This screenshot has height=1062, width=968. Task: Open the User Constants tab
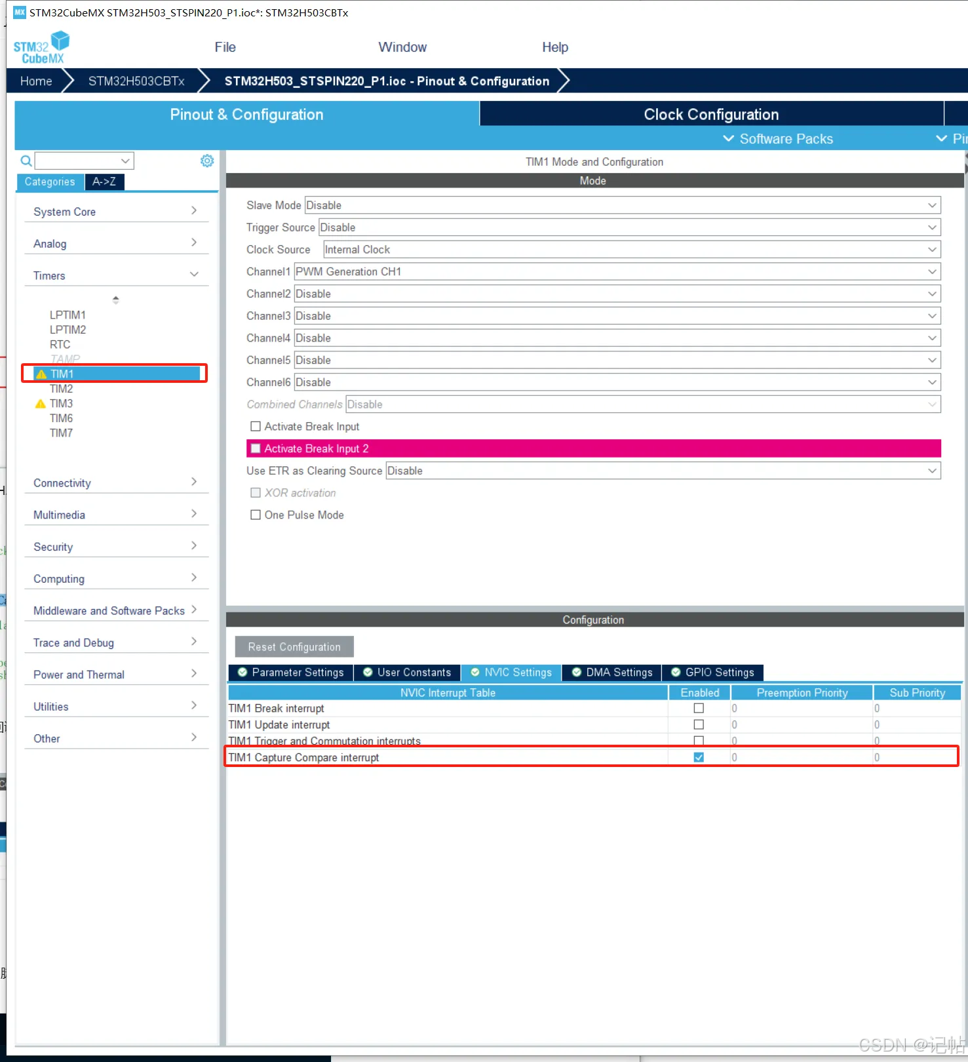coord(407,673)
